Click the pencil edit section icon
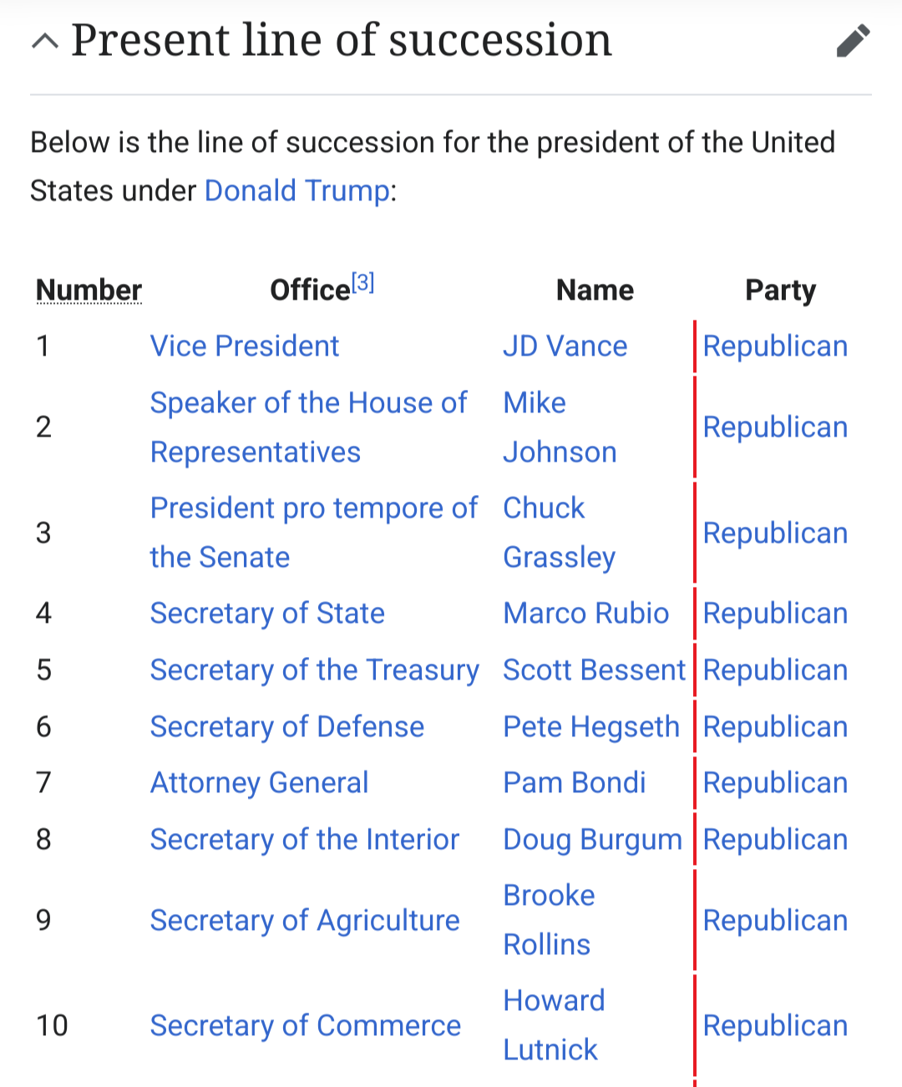The height and width of the screenshot is (1087, 902). coord(853,41)
